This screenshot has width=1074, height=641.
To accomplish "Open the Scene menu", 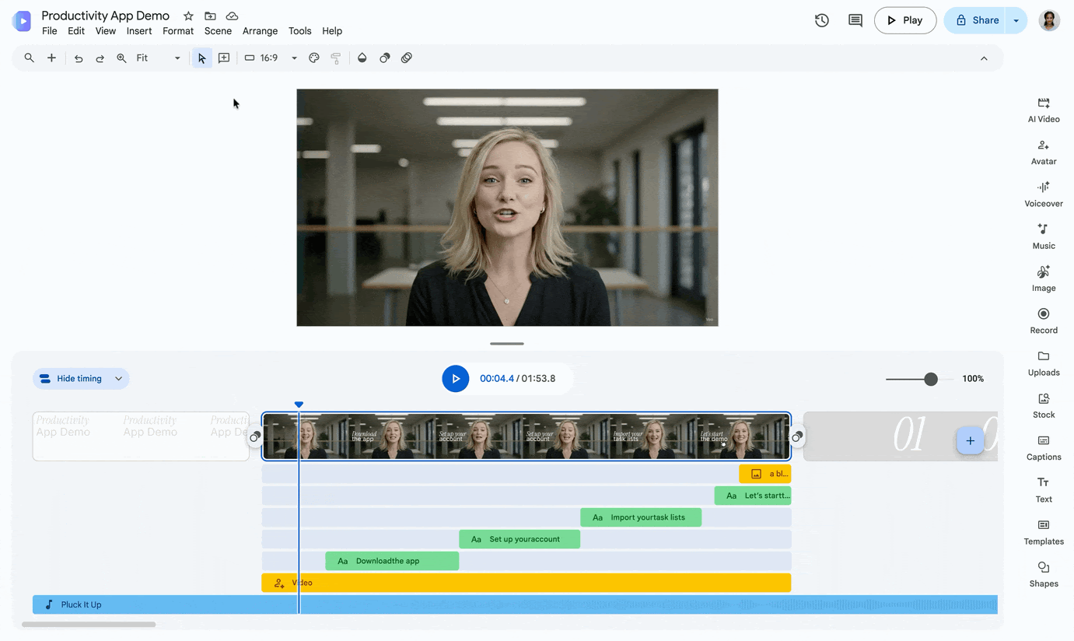I will pyautogui.click(x=218, y=31).
